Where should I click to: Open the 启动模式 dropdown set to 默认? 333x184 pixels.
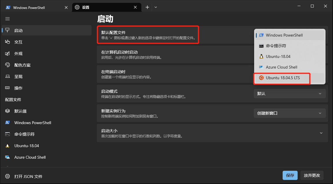point(290,94)
